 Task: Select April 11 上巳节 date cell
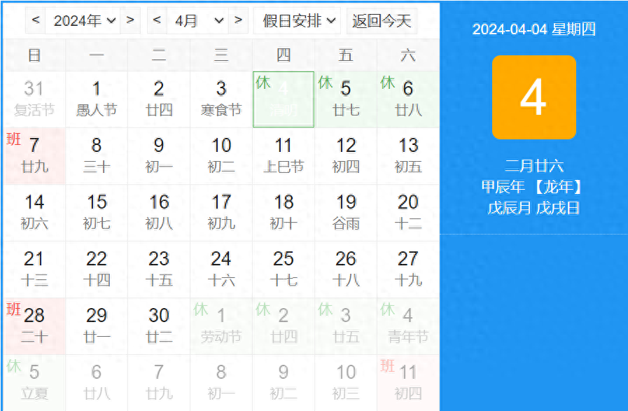coord(284,155)
